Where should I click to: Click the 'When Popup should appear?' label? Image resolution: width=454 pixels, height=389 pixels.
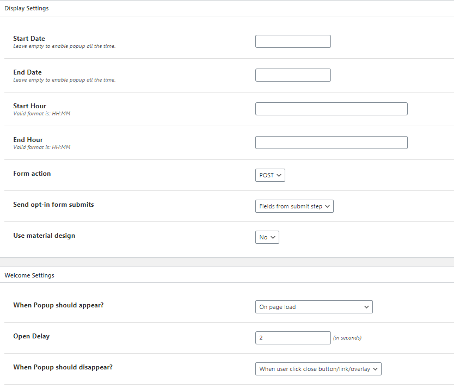58,305
